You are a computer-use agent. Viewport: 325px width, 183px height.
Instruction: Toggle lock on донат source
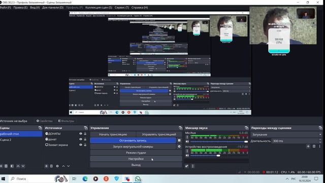point(85,139)
